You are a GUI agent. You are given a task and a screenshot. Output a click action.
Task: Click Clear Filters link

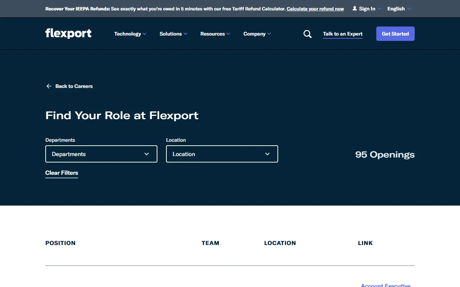(x=61, y=173)
